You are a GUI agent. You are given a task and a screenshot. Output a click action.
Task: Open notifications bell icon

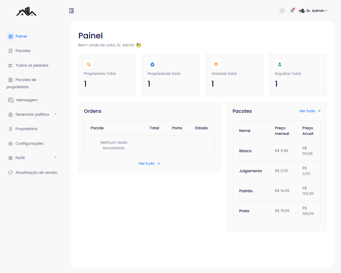click(x=292, y=11)
